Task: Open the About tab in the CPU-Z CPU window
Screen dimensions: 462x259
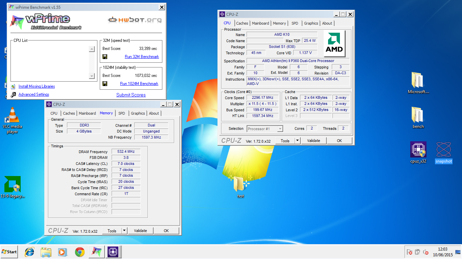Action: tap(327, 23)
